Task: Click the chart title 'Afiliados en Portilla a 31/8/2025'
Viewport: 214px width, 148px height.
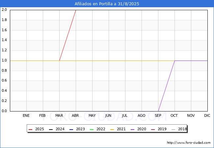Action: [x=107, y=4]
